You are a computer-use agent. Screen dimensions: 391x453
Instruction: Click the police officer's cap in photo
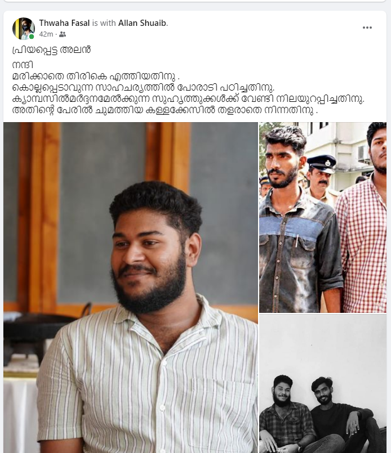click(322, 163)
